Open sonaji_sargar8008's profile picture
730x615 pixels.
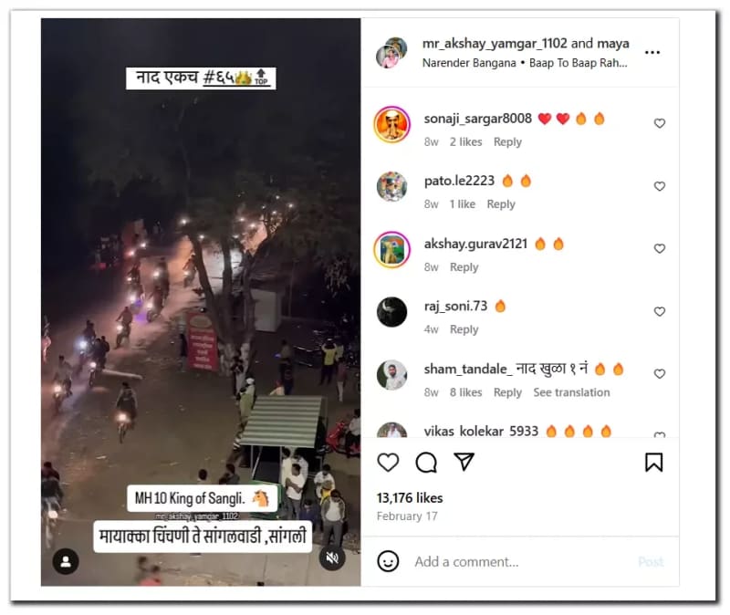tap(392, 124)
